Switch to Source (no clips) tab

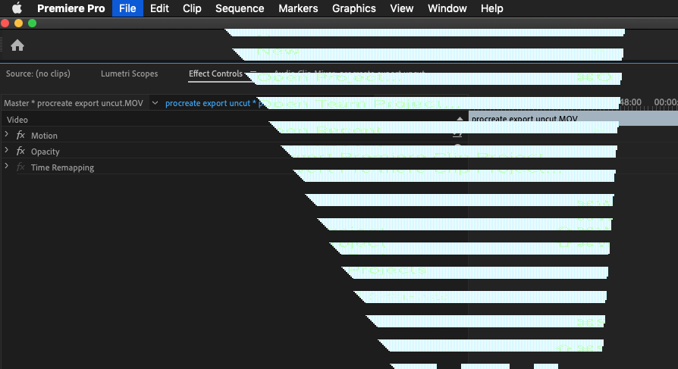(x=38, y=73)
